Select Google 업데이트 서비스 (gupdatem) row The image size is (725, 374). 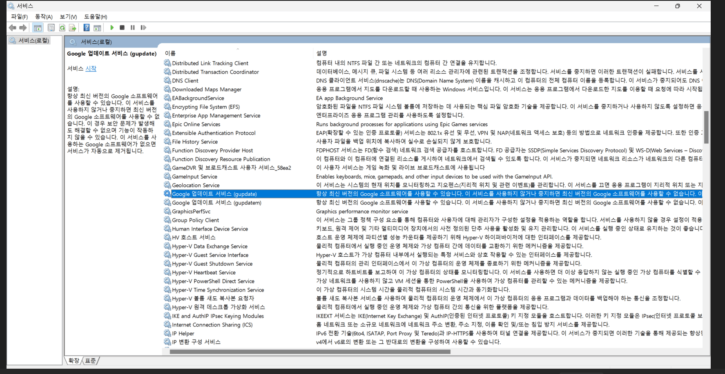433,203
